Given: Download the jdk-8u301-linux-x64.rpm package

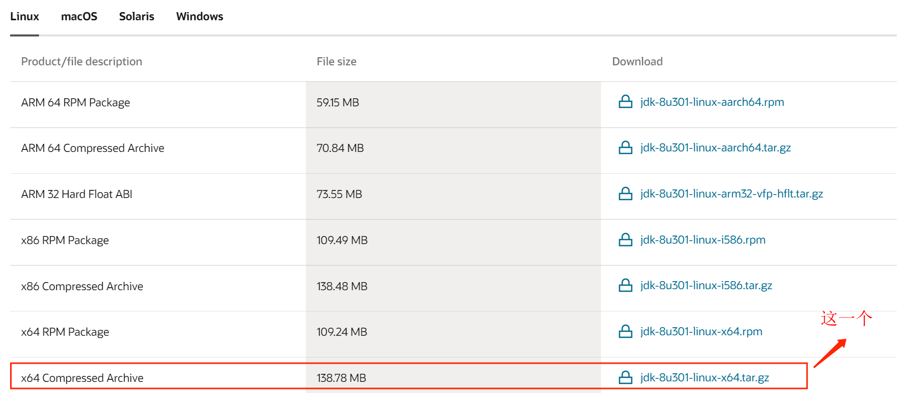Looking at the screenshot, I should [701, 332].
